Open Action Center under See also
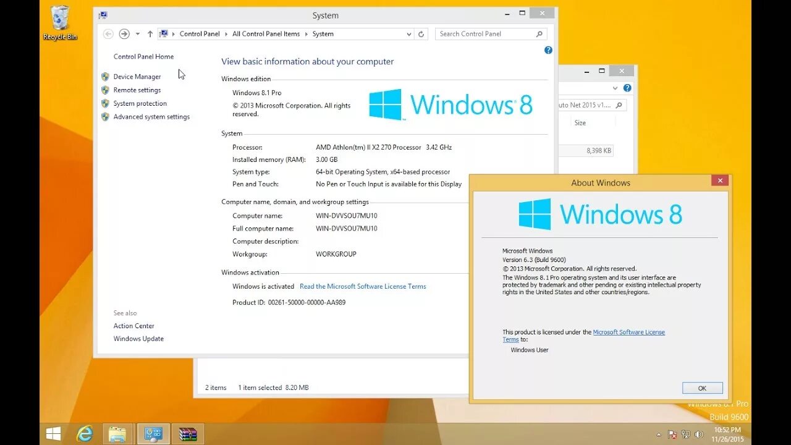Screen dimensions: 791x445 (134, 326)
